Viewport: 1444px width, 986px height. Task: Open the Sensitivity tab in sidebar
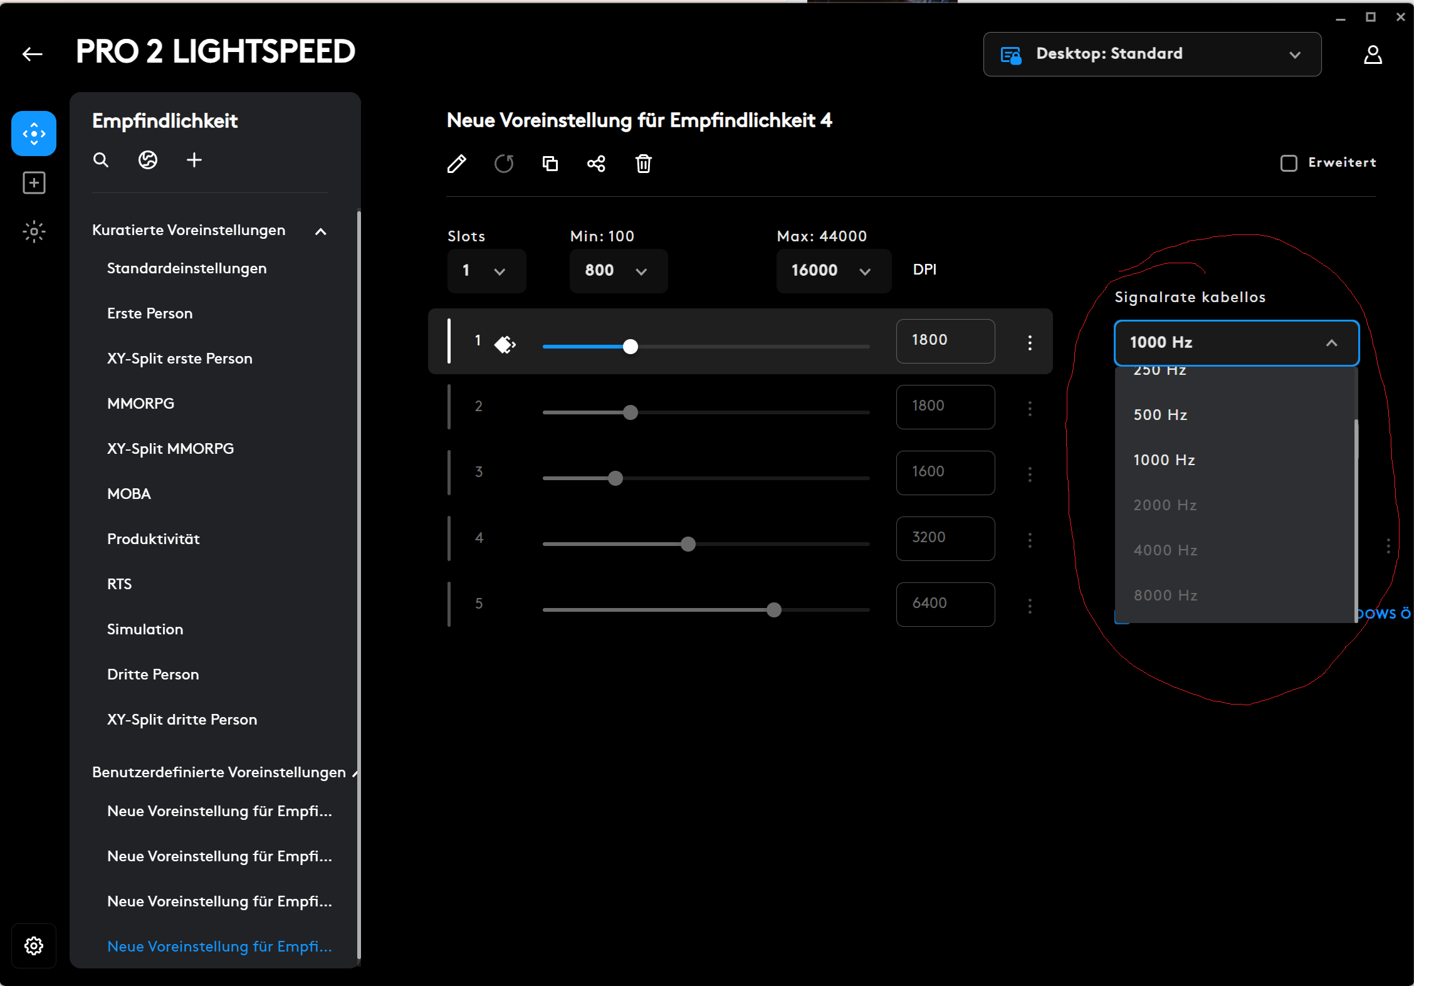(x=34, y=134)
